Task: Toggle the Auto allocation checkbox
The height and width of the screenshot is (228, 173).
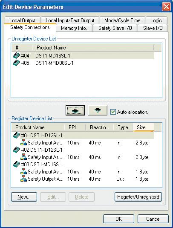Action: (113, 112)
